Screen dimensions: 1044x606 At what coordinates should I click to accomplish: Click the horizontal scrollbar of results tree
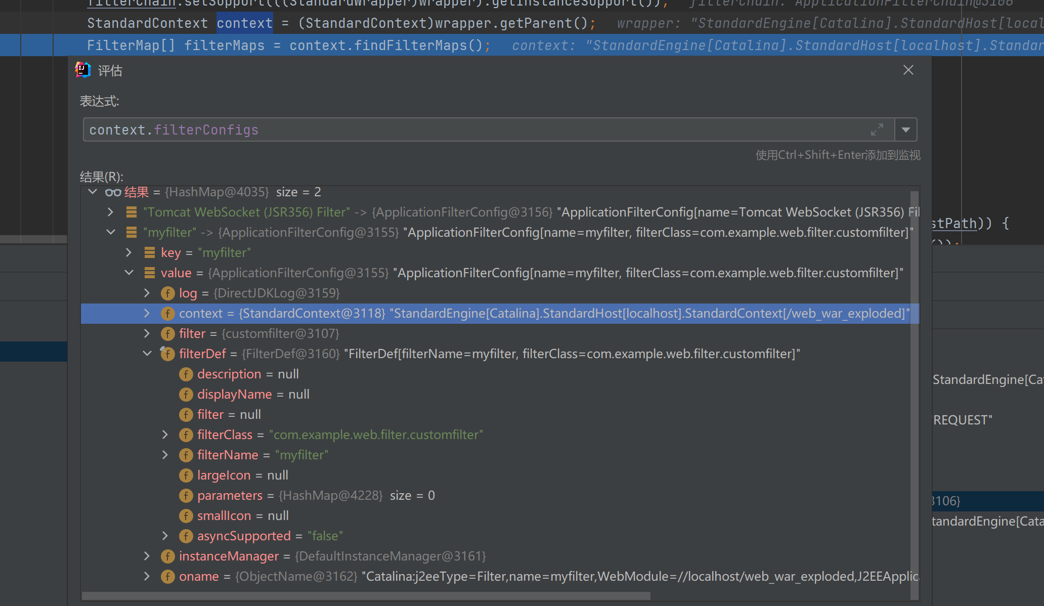[x=365, y=596]
